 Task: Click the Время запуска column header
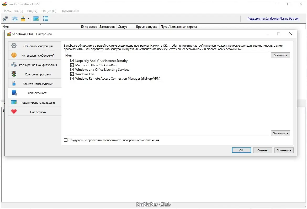147,27
